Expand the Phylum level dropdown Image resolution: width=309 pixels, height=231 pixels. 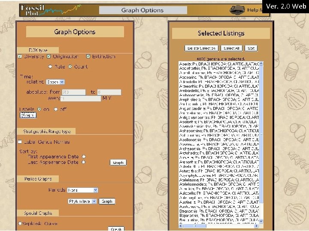(82, 201)
